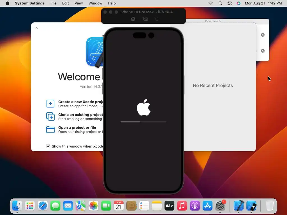Open Reminders from the Dock
The width and height of the screenshot is (287, 215).
(144, 206)
